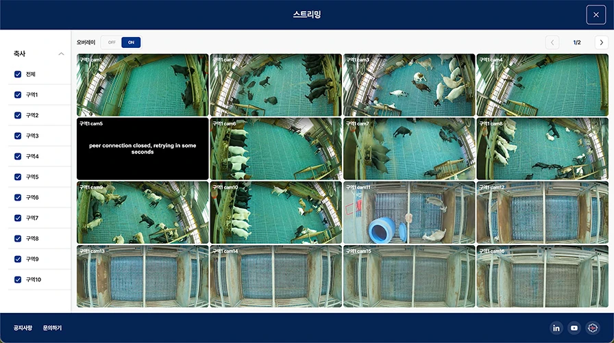Open the 구역1 cam11 video feed
Screen dimensions: 614x343
[x=409, y=212]
